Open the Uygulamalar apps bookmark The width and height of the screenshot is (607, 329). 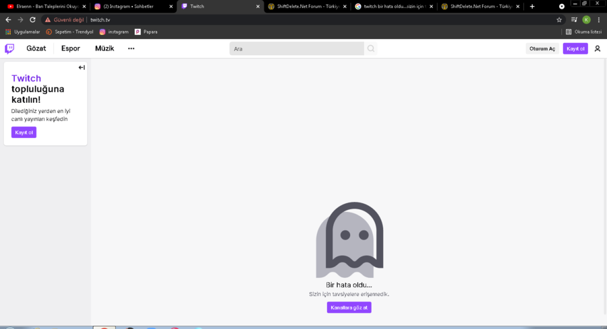point(22,32)
